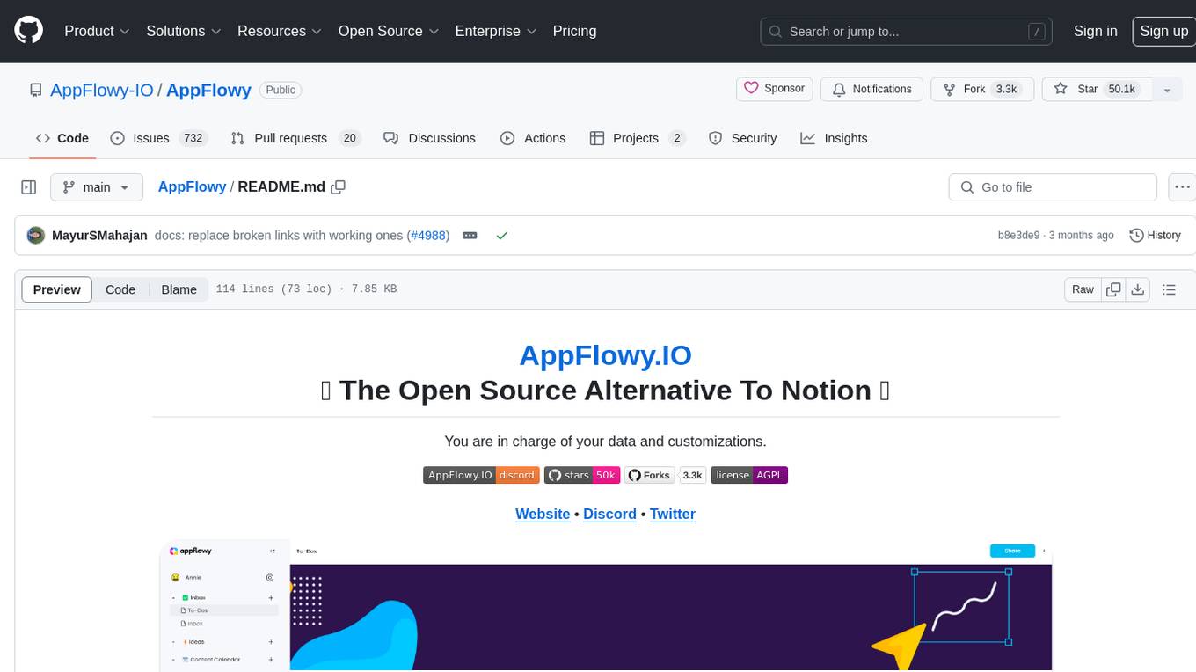Open the Website link
Viewport: 1196px width, 672px height.
(543, 514)
